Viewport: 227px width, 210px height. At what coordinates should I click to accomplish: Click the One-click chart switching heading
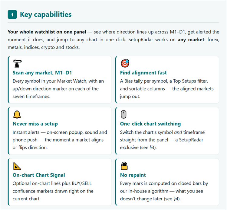click(x=150, y=124)
